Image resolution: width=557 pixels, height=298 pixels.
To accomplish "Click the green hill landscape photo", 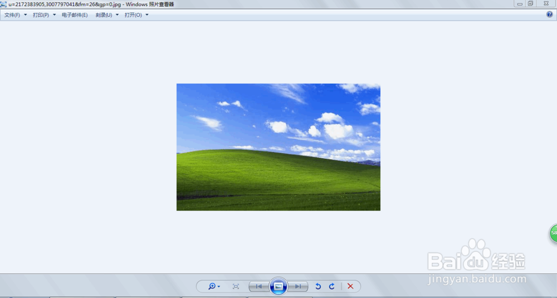I will [x=278, y=147].
